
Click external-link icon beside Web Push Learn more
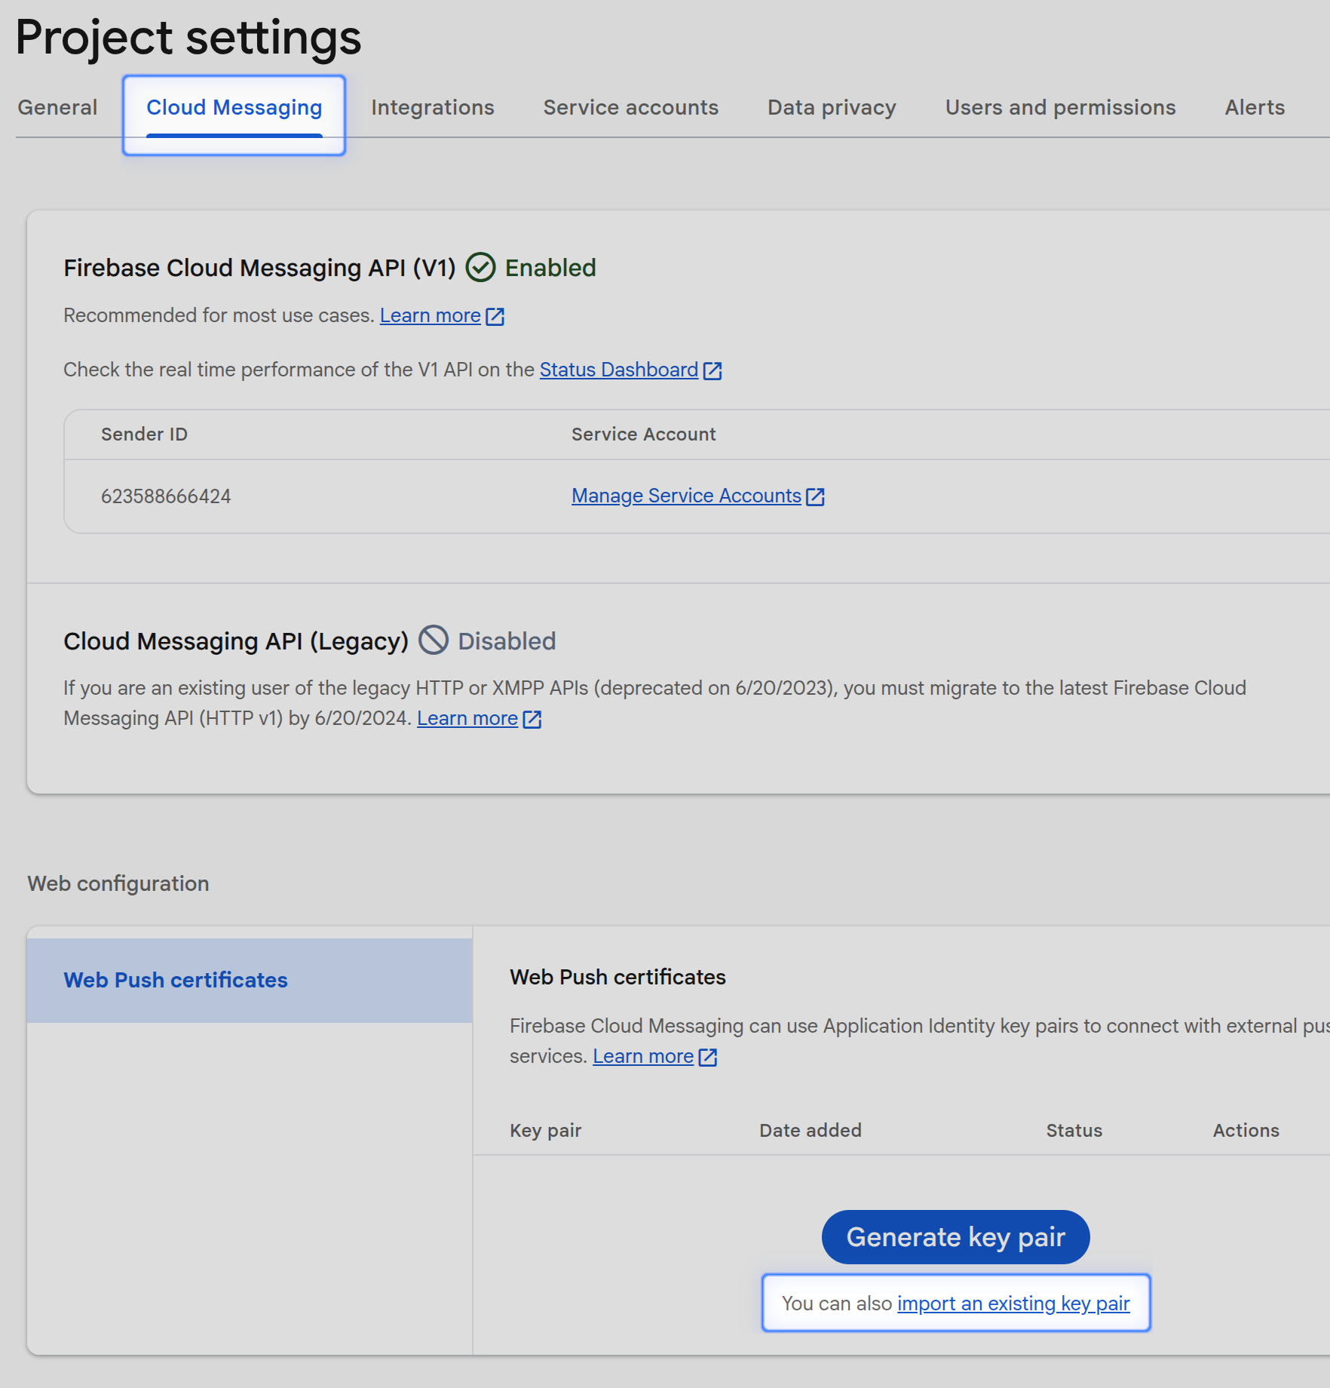tap(708, 1057)
